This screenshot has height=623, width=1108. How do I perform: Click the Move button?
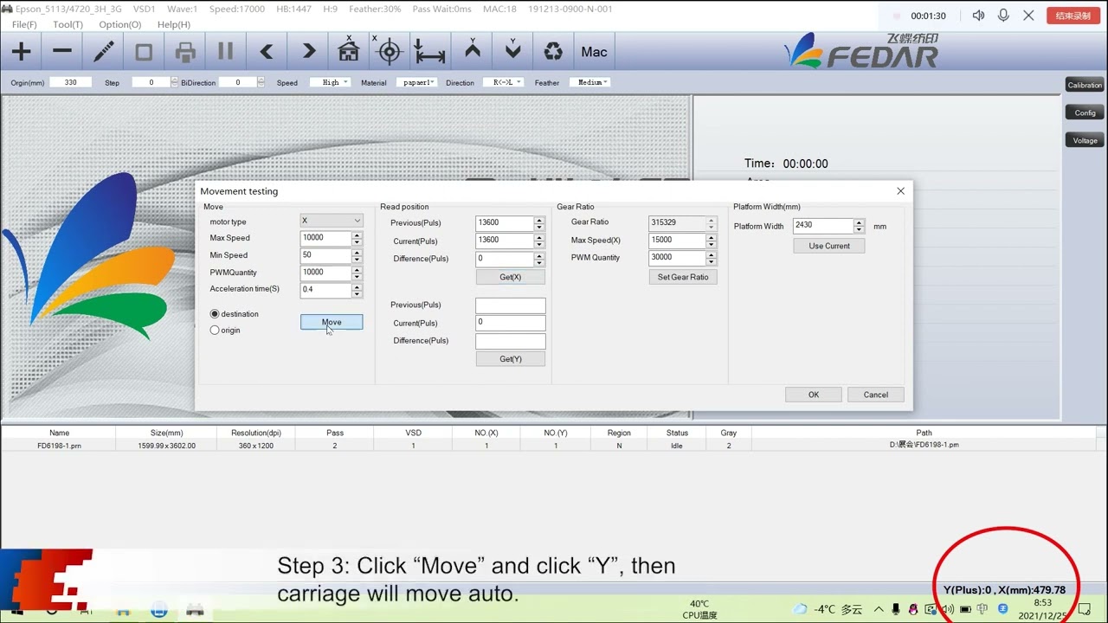click(x=332, y=322)
